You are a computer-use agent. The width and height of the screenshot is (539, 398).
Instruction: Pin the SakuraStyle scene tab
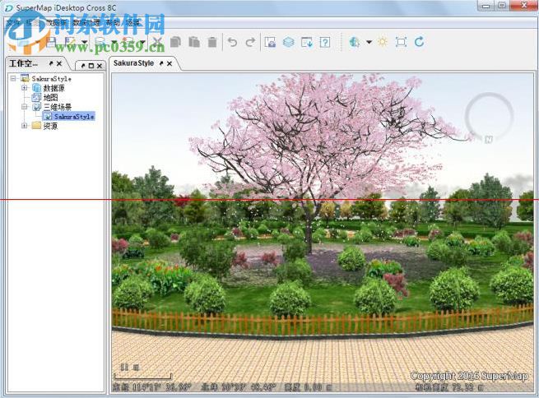coord(161,63)
